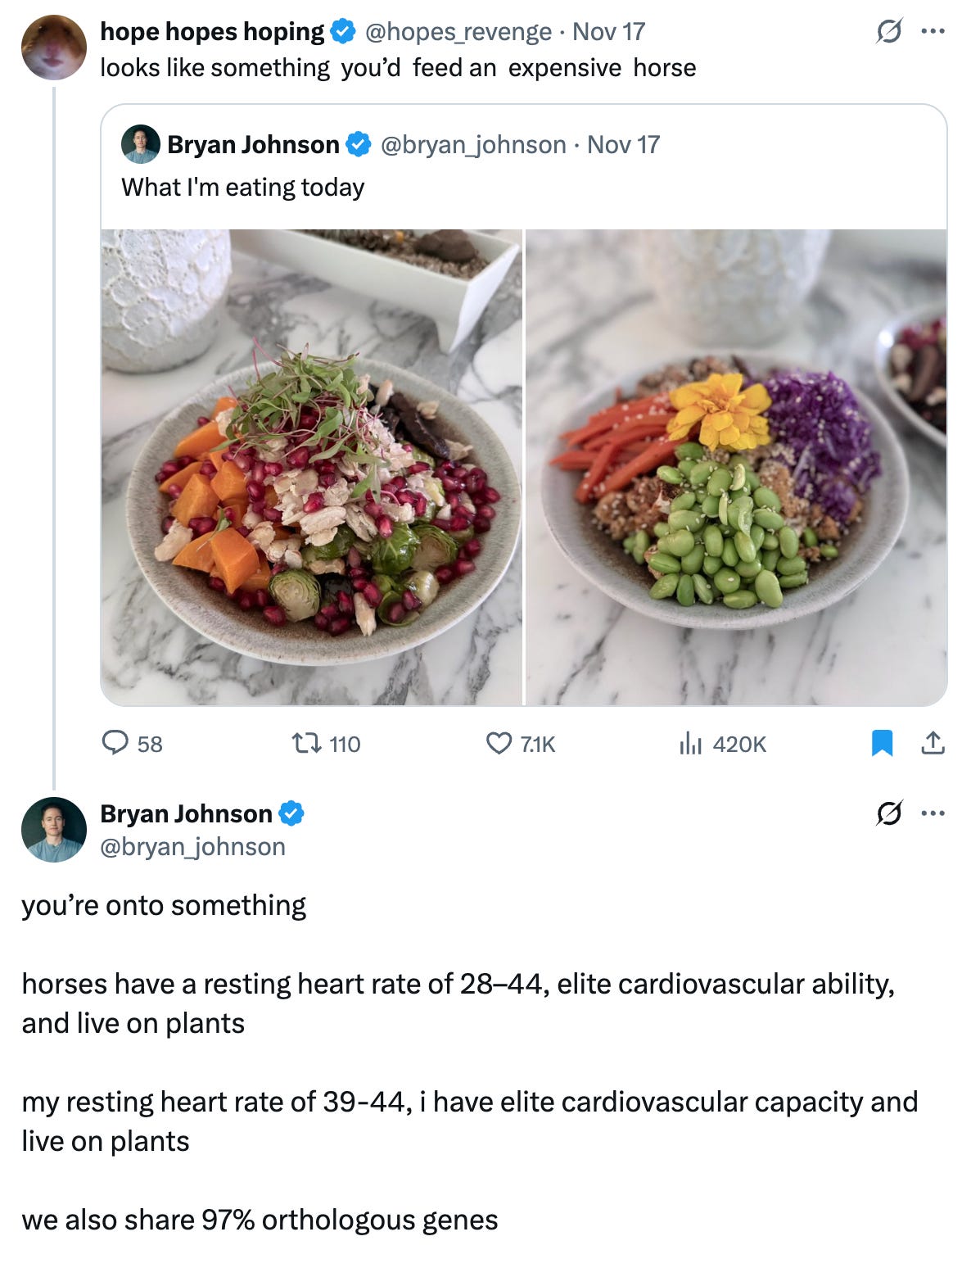Share Bryan Johnson's tweet

[933, 744]
